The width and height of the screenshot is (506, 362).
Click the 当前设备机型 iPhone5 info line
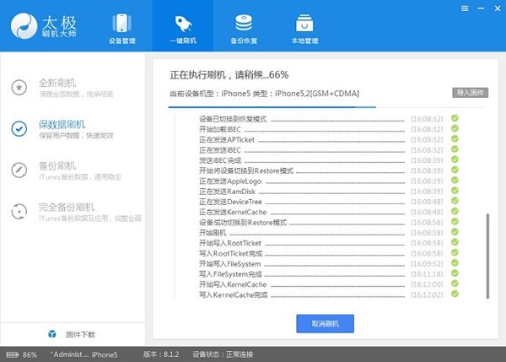pos(264,94)
